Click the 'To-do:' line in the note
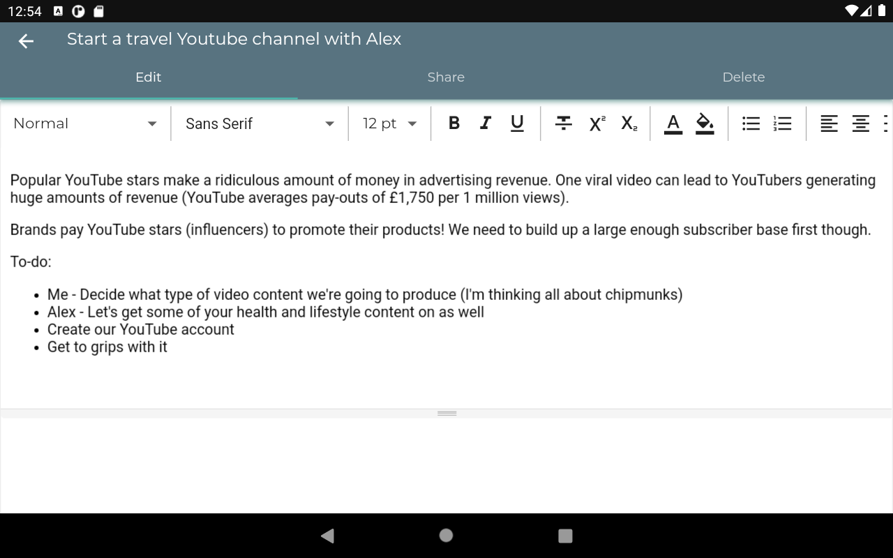This screenshot has width=893, height=558. (x=31, y=262)
